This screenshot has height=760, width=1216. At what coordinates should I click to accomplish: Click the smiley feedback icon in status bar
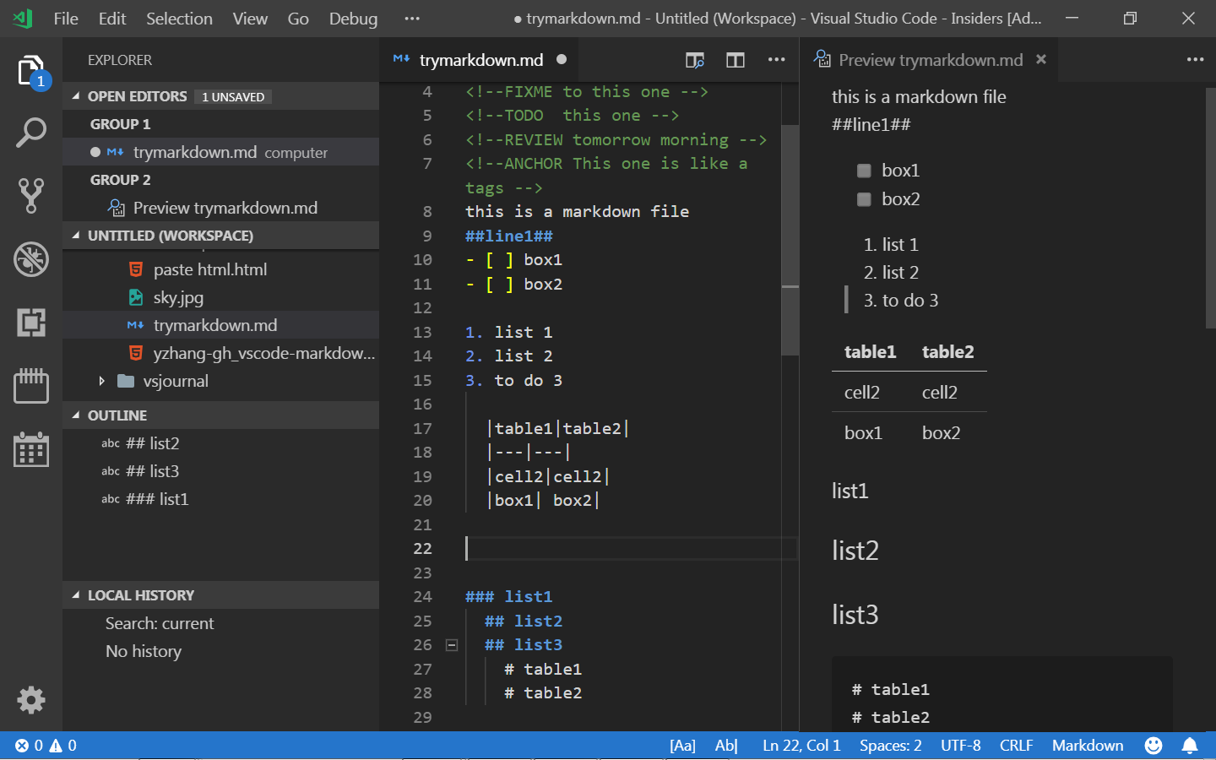point(1154,746)
